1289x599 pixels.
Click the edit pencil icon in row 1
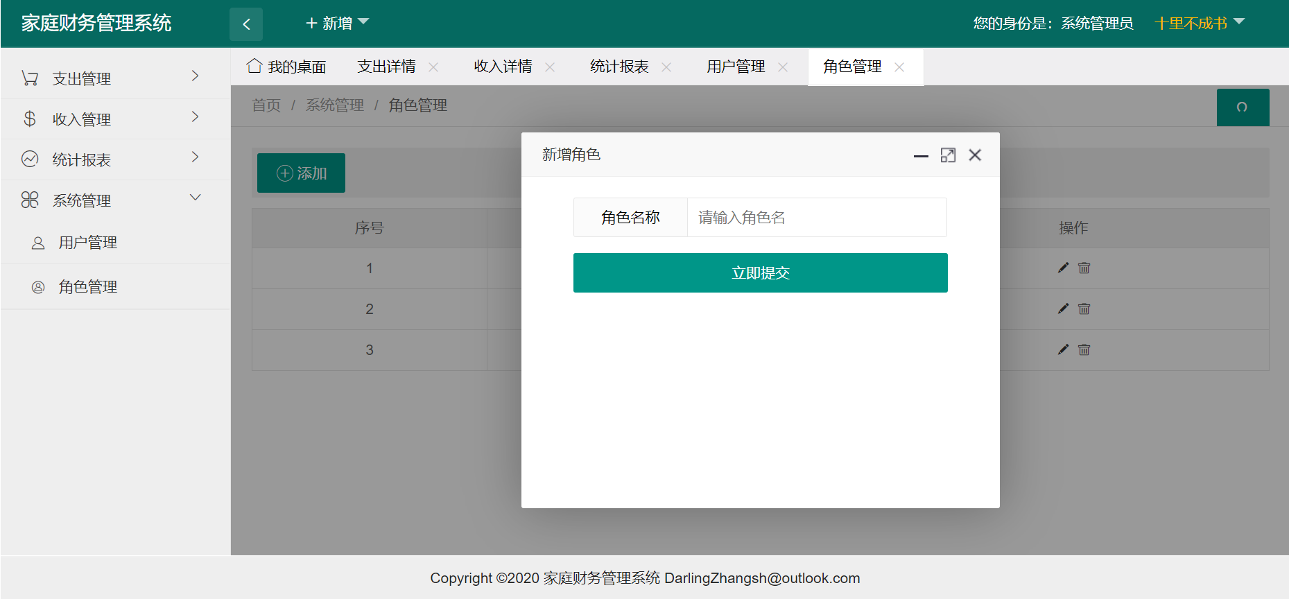[1063, 268]
